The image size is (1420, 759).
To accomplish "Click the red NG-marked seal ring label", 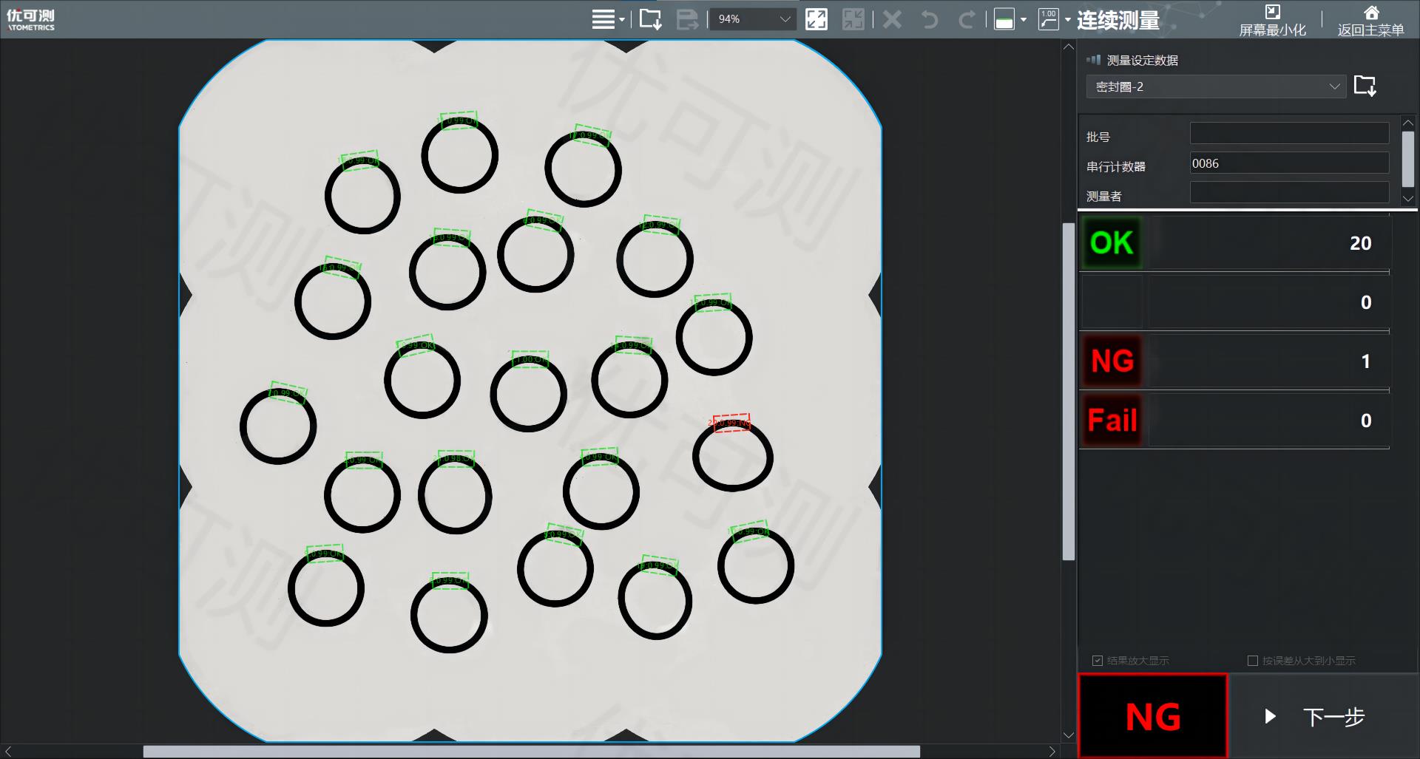I will point(731,423).
